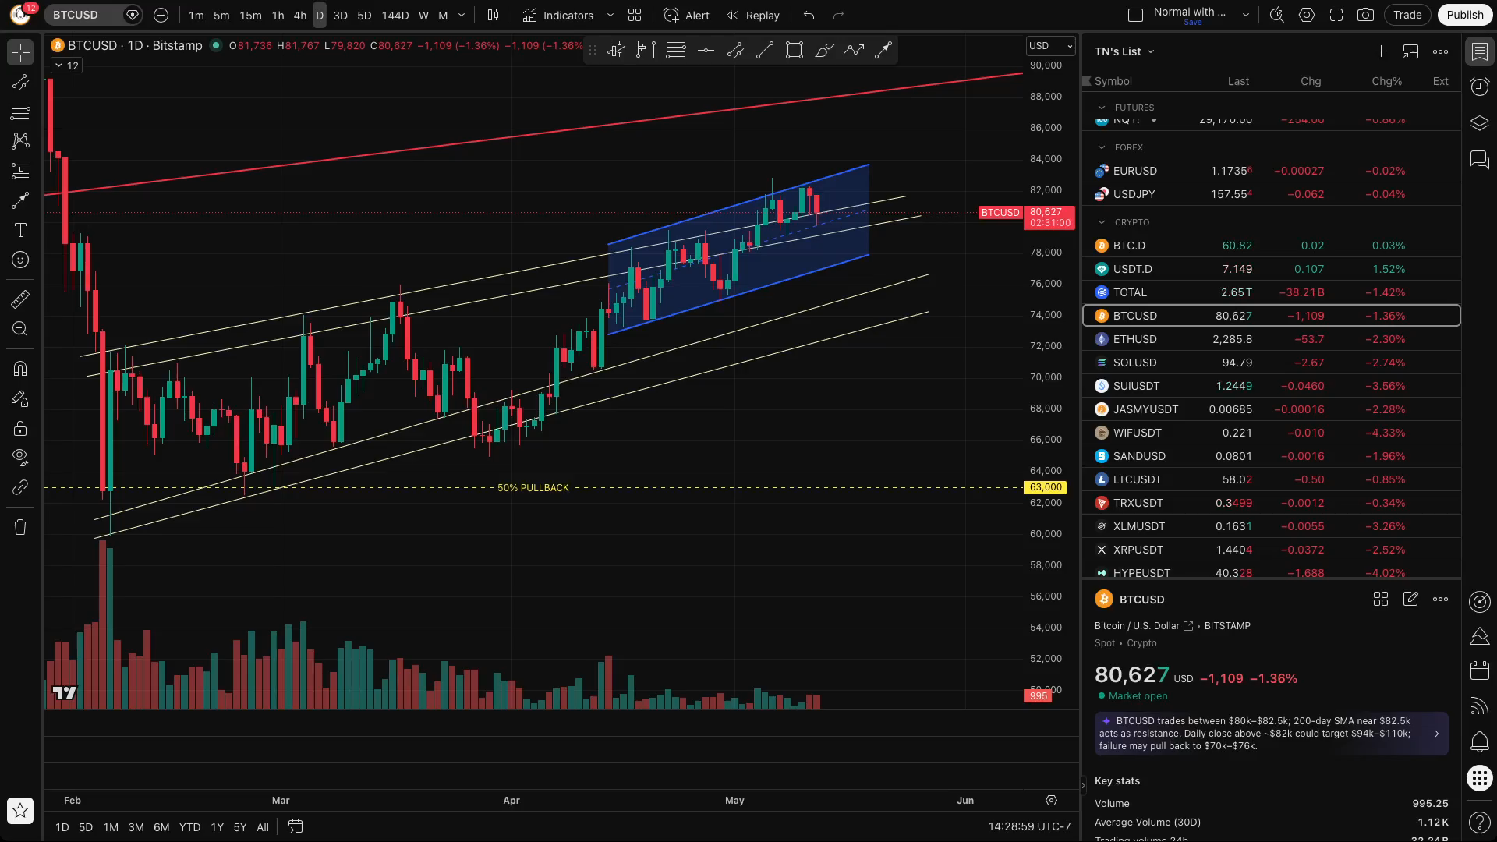
Task: Open quick search in the top bar
Action: [x=1277, y=15]
